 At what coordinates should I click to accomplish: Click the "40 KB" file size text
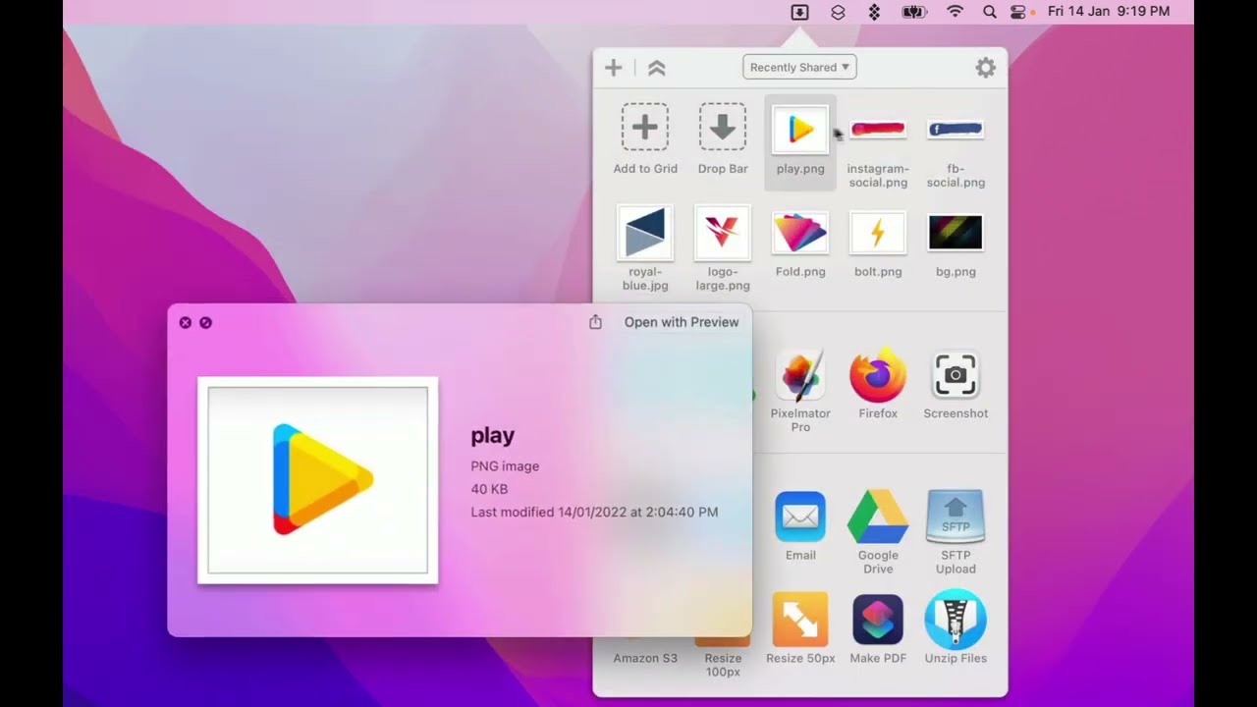point(489,489)
